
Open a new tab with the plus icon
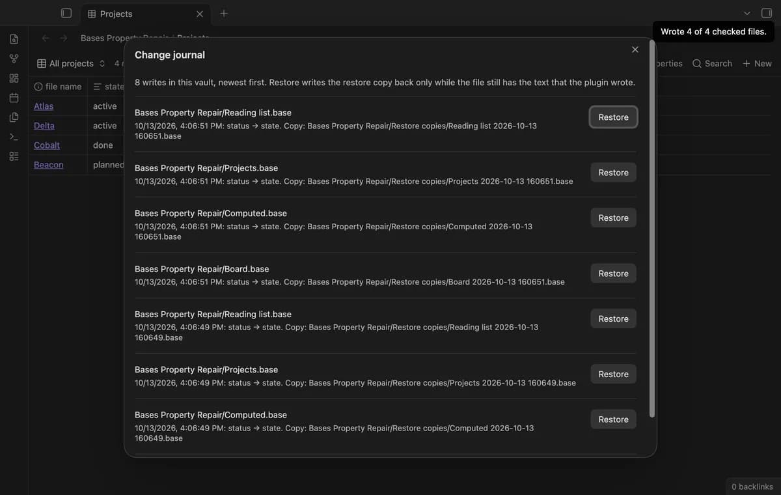(224, 13)
